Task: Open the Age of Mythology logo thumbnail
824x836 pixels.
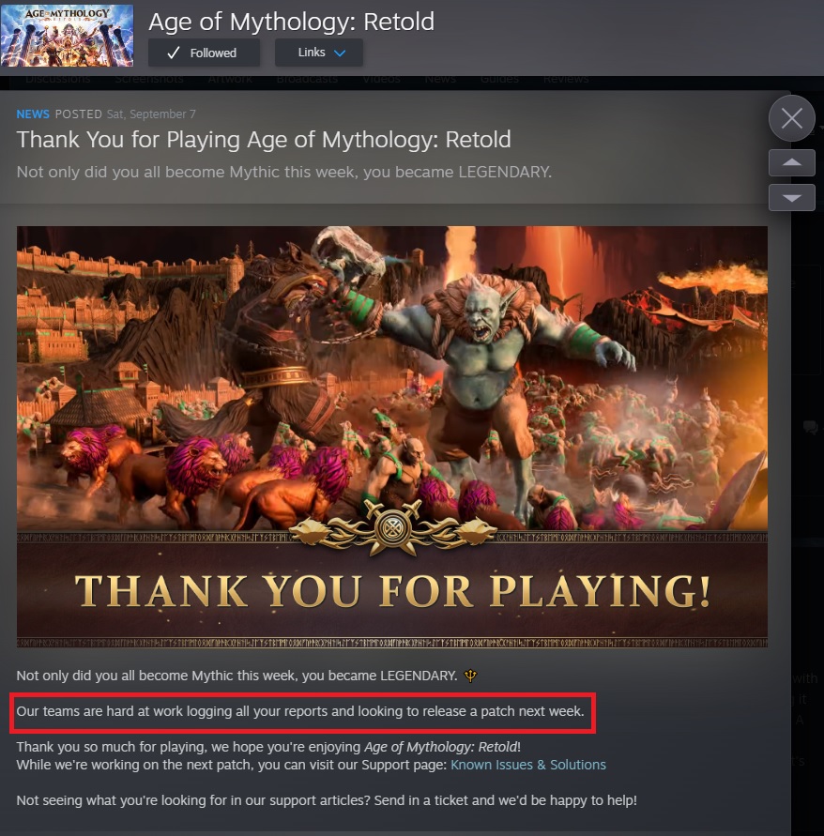Action: click(68, 36)
